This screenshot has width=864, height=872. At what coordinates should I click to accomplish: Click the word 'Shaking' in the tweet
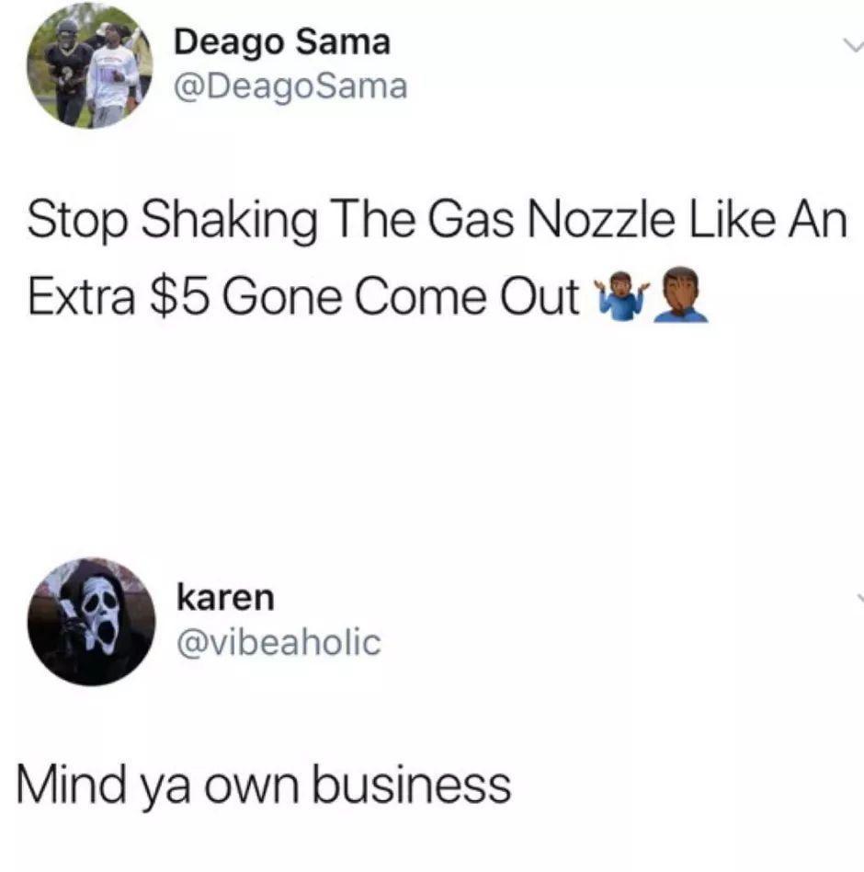tap(229, 222)
